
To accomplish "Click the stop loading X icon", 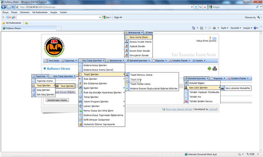I will [x=205, y=7].
